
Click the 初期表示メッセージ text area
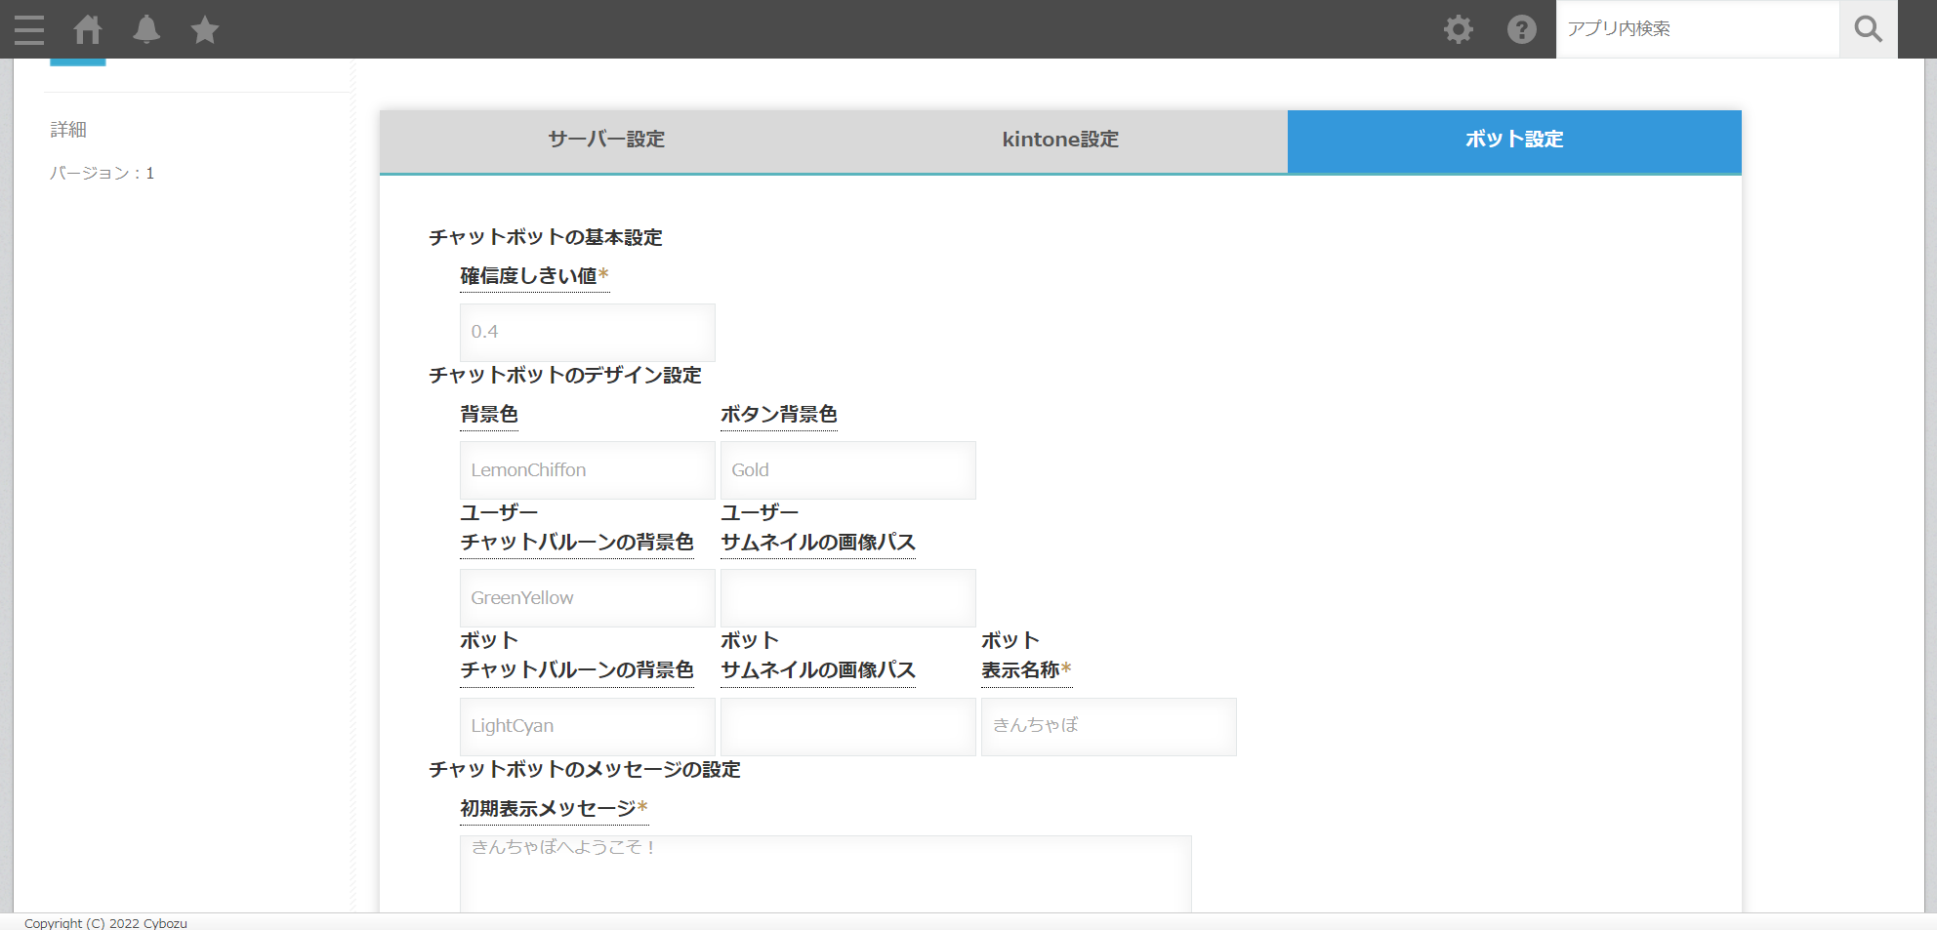[x=825, y=873]
